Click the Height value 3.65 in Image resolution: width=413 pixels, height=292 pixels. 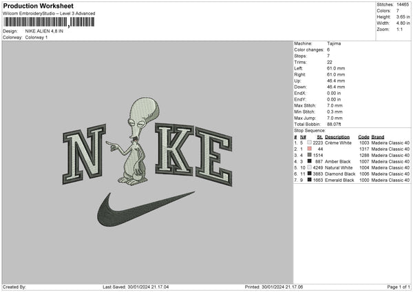(403, 17)
